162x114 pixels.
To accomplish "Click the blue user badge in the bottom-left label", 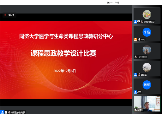I will click(2, 112).
